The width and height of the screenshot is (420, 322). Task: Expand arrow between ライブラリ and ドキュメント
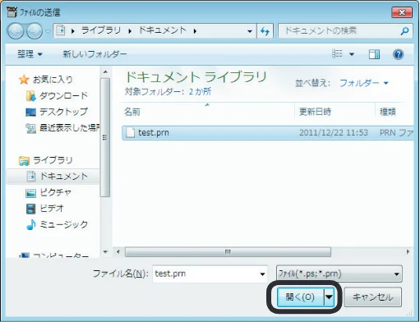(x=130, y=31)
